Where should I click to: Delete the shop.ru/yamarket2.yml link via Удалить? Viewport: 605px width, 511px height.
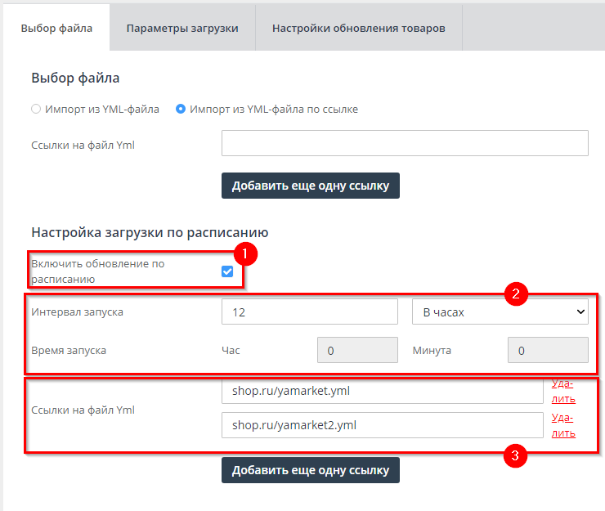[562, 425]
